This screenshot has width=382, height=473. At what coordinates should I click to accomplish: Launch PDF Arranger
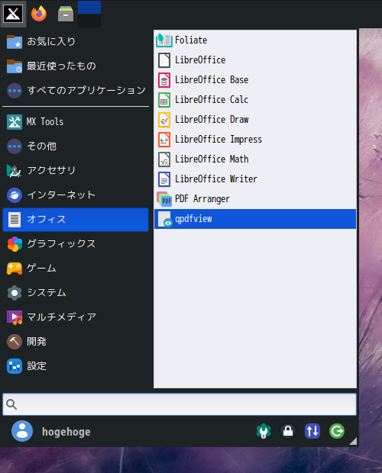(x=255, y=199)
